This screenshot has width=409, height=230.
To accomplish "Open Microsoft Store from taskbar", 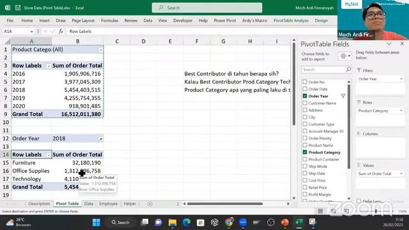I will pyautogui.click(x=201, y=222).
